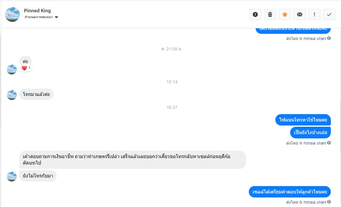Open the Pinned King profile picture in the header
The width and height of the screenshot is (341, 207).
[12, 14]
